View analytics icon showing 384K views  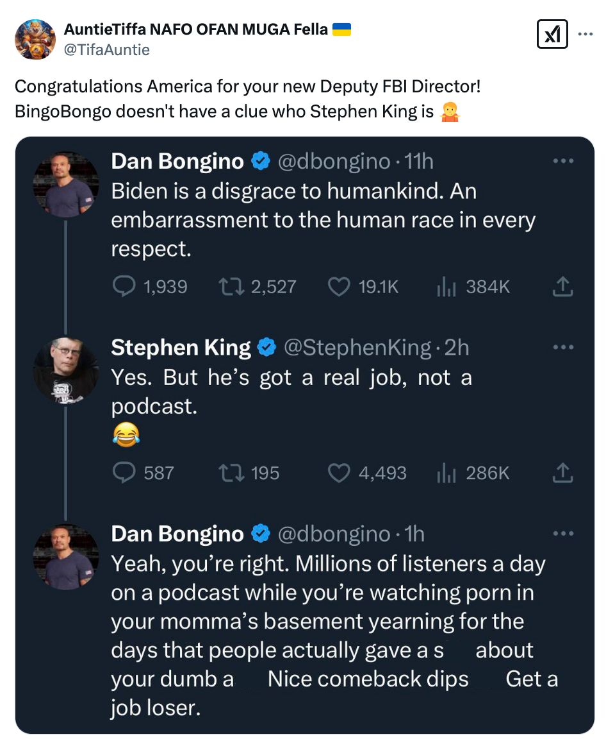[x=445, y=287]
